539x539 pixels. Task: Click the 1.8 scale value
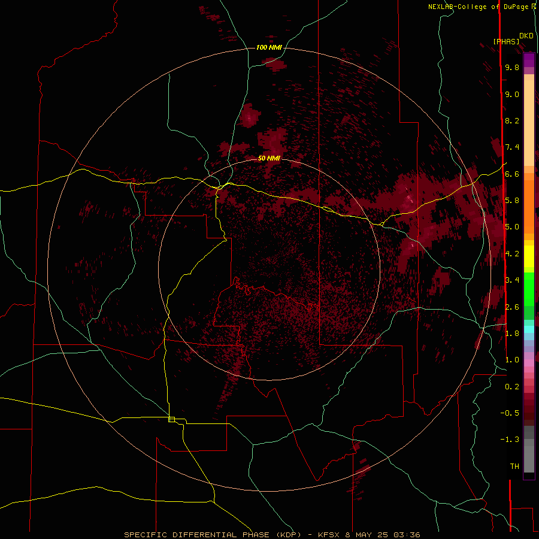(x=512, y=334)
